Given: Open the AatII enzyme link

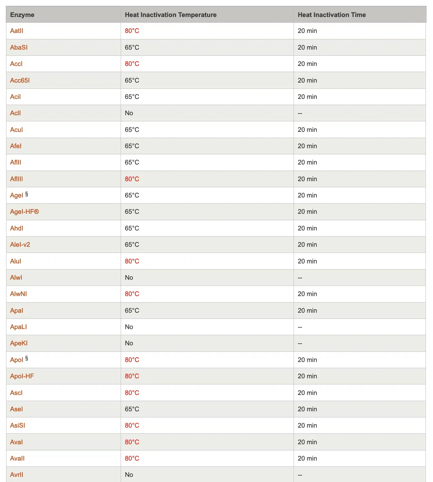Looking at the screenshot, I should click(17, 31).
